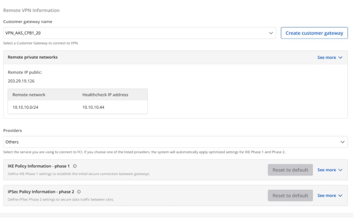Screen dimensions: 354x218
Task: Select the 10.10.10.44 healthcheck IP cell
Action: (x=93, y=107)
